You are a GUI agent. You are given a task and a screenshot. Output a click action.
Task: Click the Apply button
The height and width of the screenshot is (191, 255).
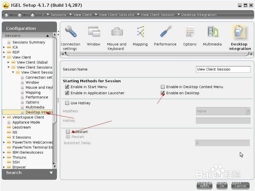coord(204,186)
